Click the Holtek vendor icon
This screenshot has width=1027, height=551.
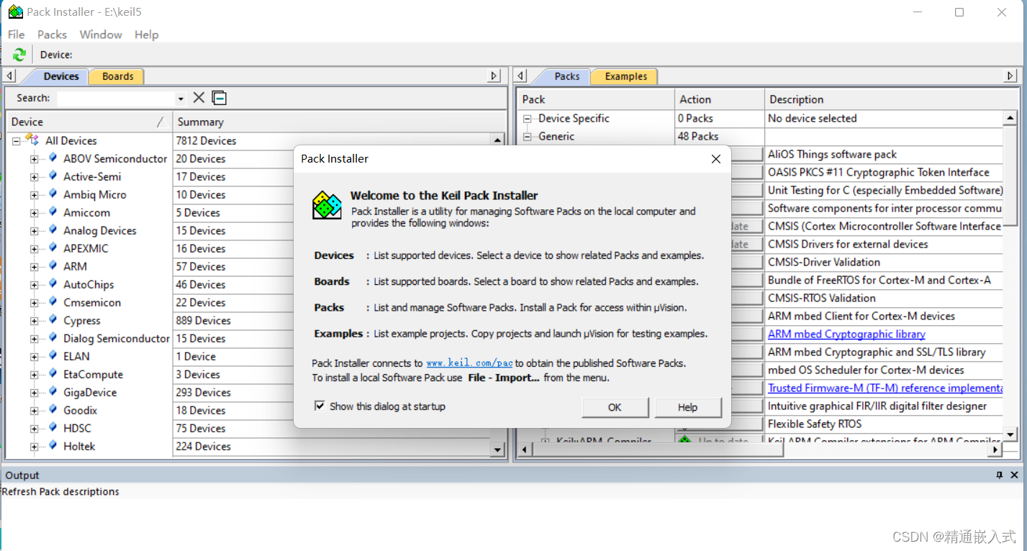[x=53, y=446]
